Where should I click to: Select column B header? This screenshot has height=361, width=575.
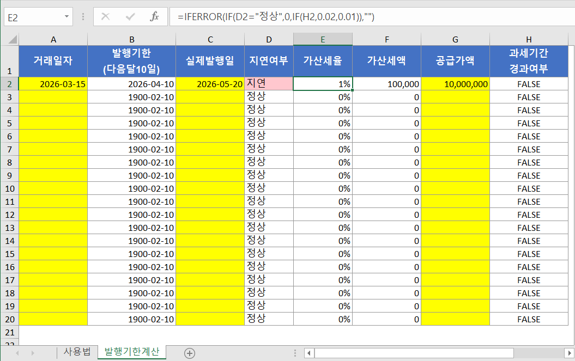click(132, 39)
